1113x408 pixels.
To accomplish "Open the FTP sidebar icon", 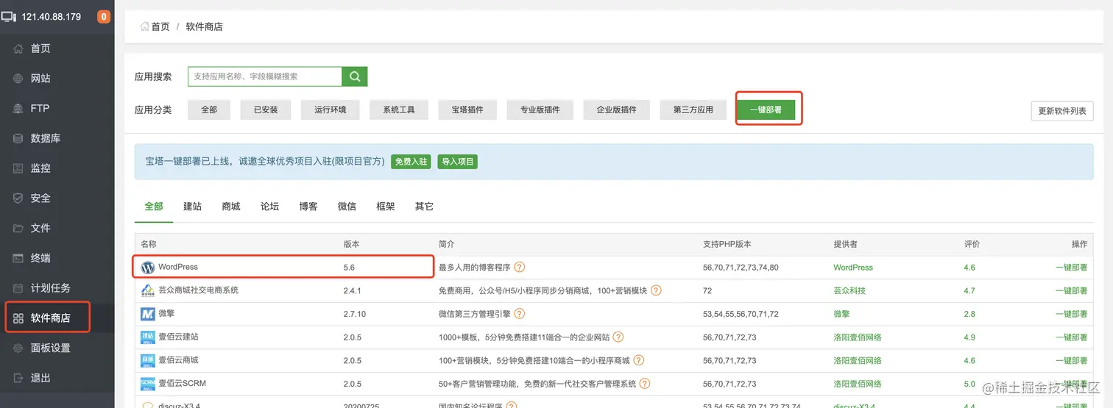I will pyautogui.click(x=19, y=108).
